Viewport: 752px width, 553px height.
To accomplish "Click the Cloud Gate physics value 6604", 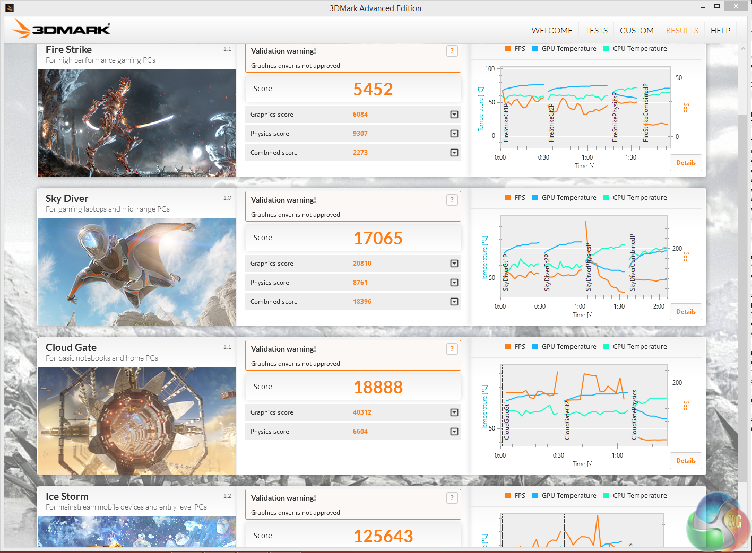I will (x=360, y=432).
